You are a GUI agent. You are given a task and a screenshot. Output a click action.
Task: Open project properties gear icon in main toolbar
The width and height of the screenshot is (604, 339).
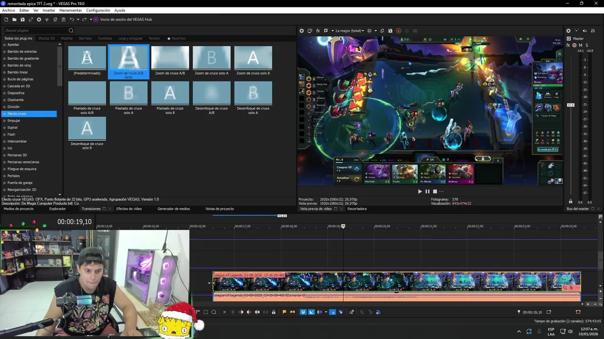click(x=39, y=19)
